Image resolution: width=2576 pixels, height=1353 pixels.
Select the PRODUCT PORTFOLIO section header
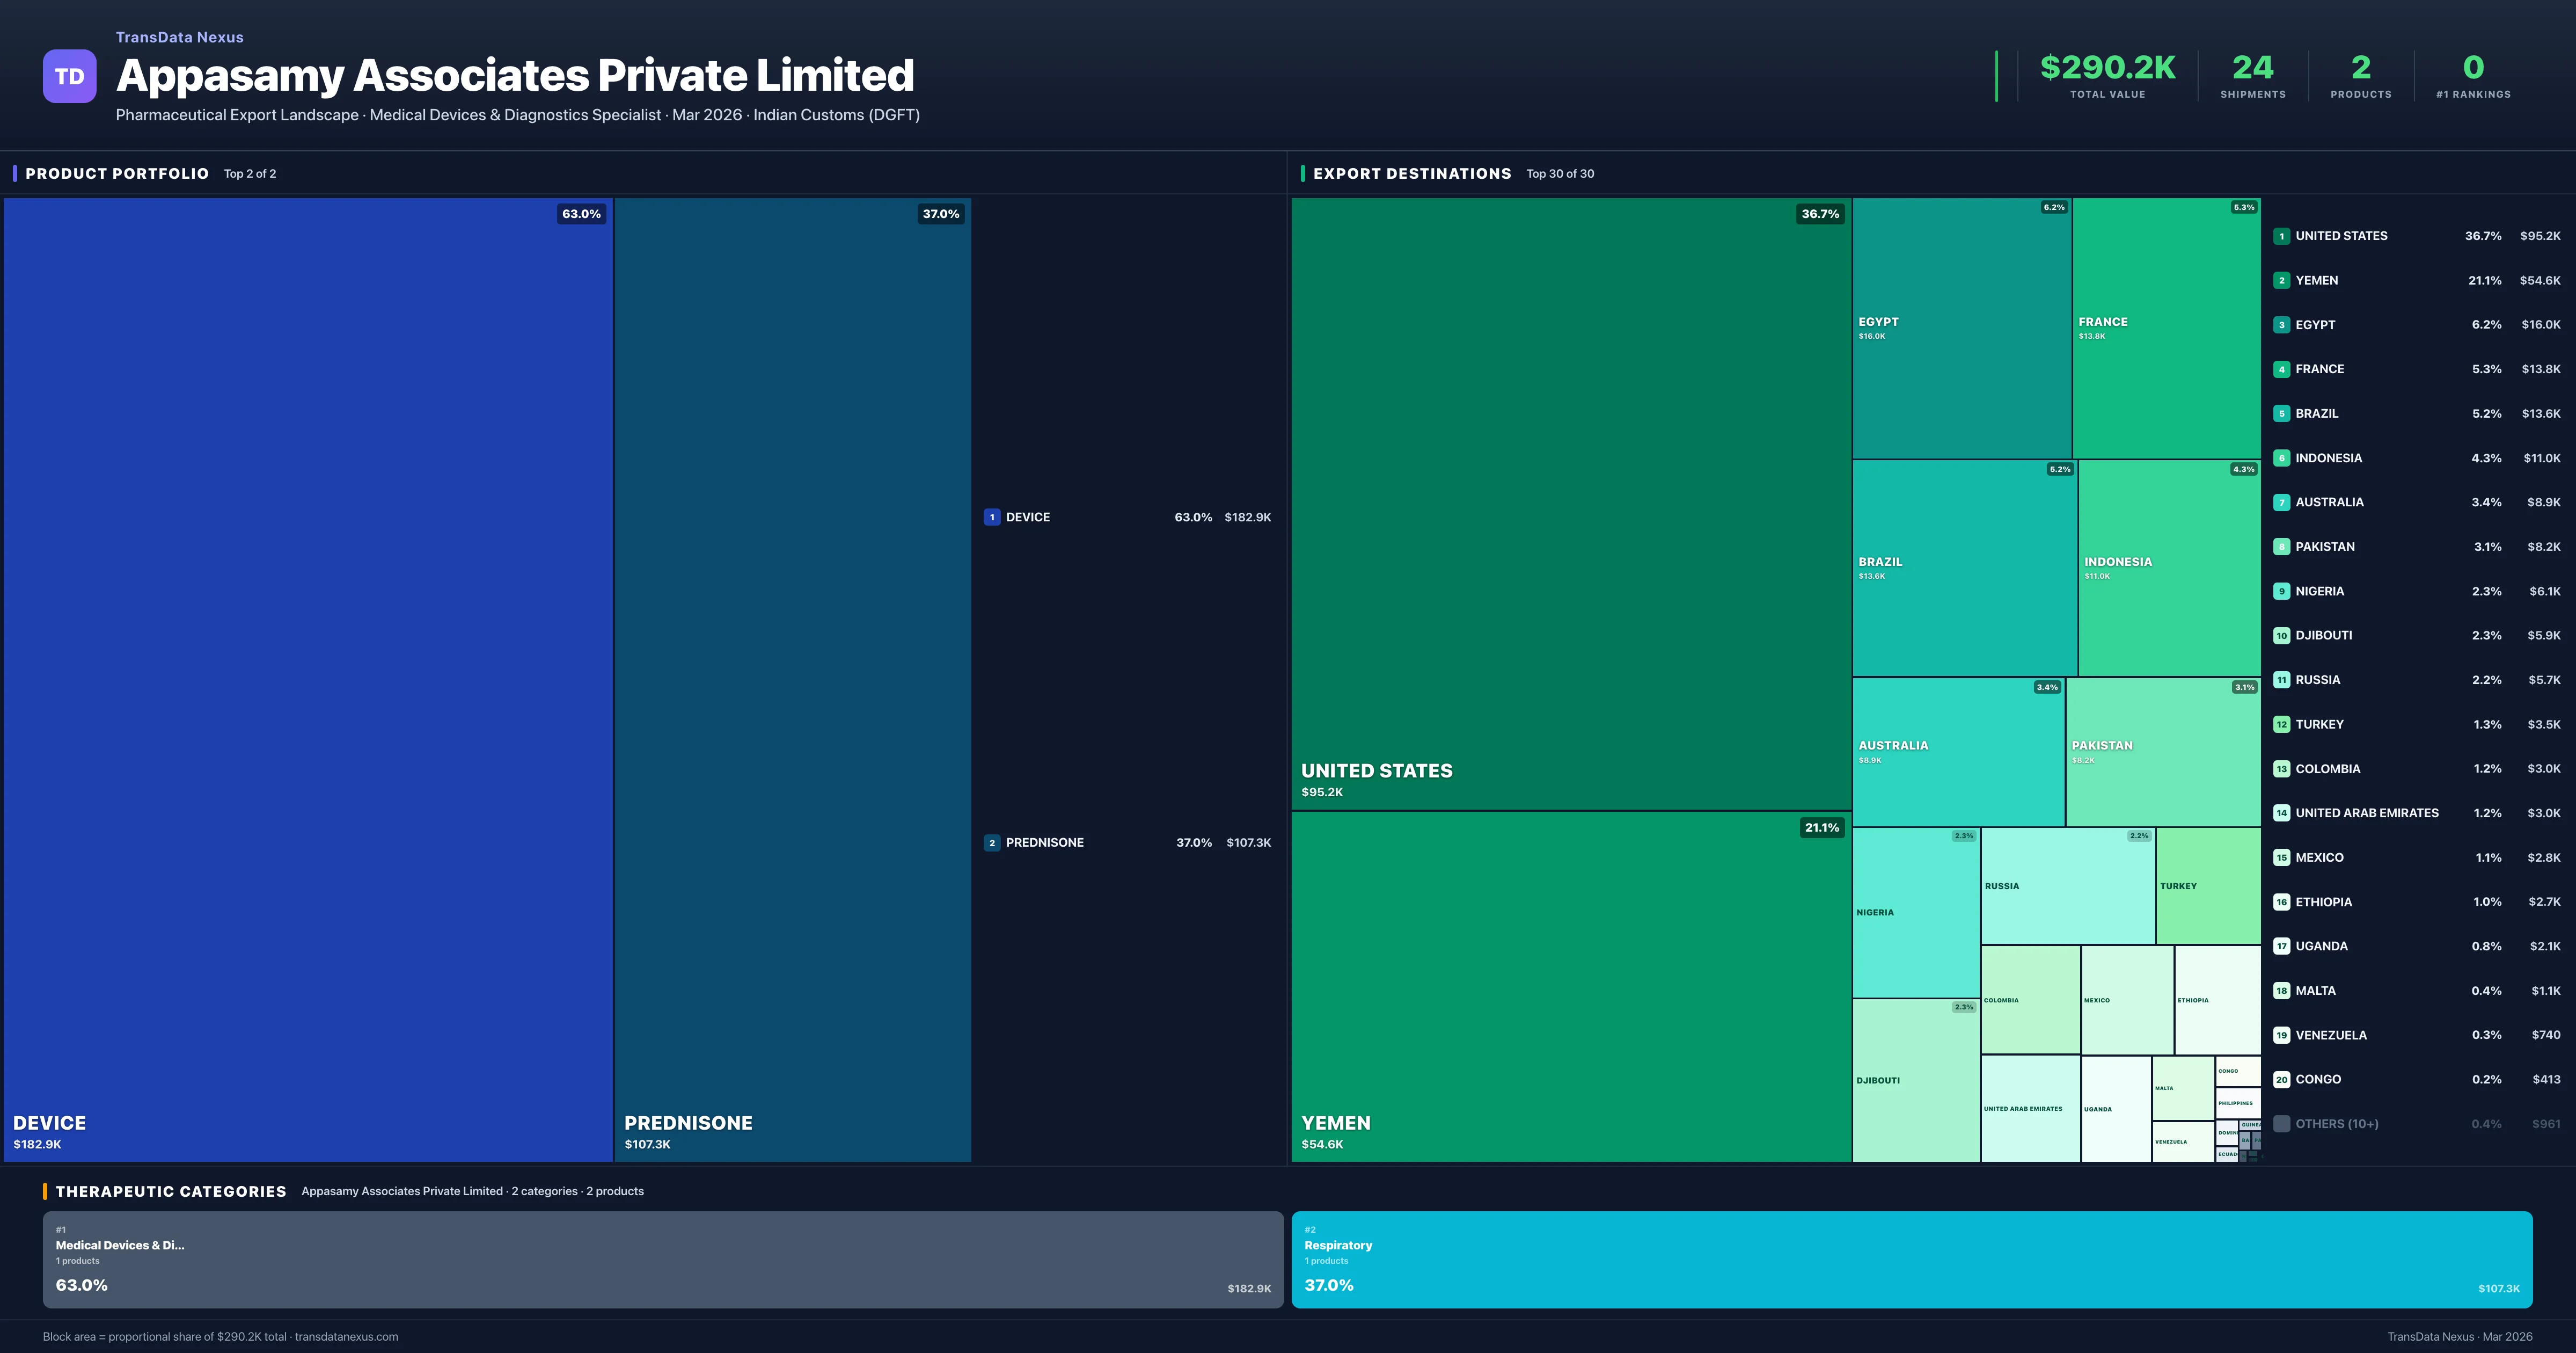pyautogui.click(x=117, y=173)
